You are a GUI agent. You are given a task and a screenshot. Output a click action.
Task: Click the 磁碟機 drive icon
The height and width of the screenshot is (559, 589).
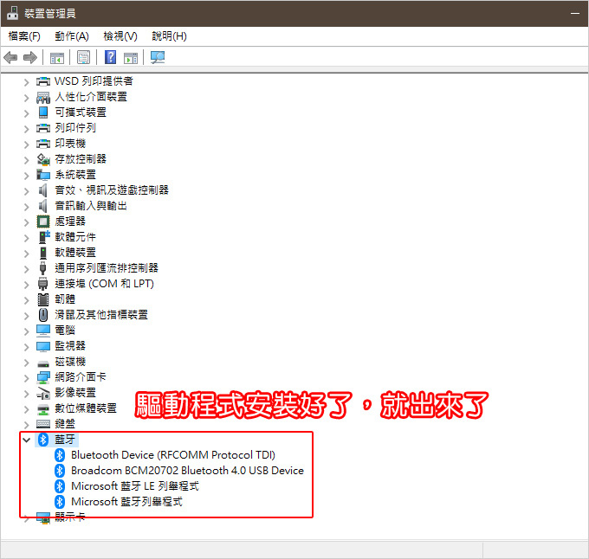pos(43,363)
